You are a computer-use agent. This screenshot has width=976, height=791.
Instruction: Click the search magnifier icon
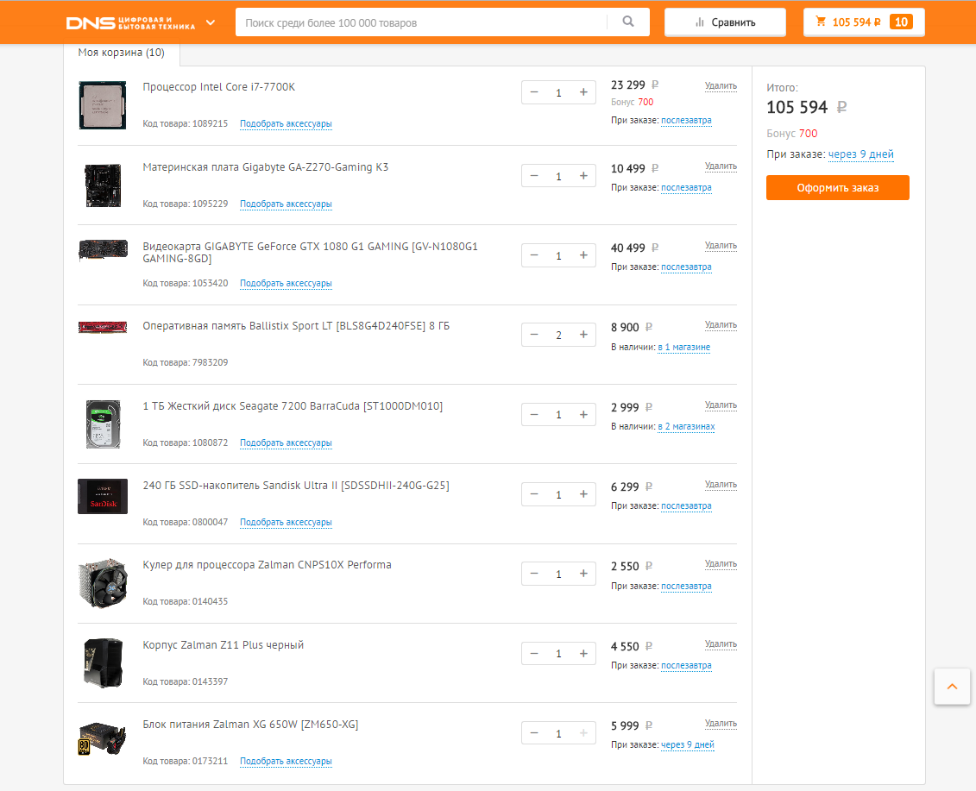(x=628, y=22)
